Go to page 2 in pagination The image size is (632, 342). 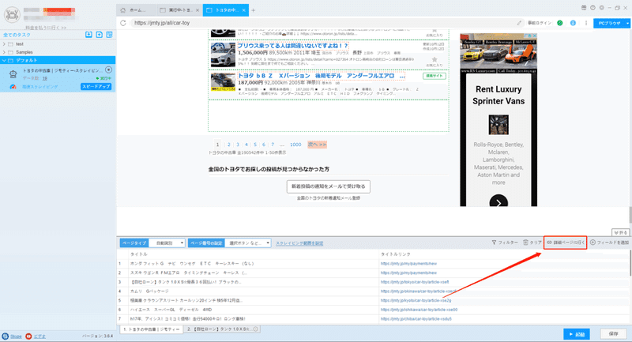(x=228, y=145)
